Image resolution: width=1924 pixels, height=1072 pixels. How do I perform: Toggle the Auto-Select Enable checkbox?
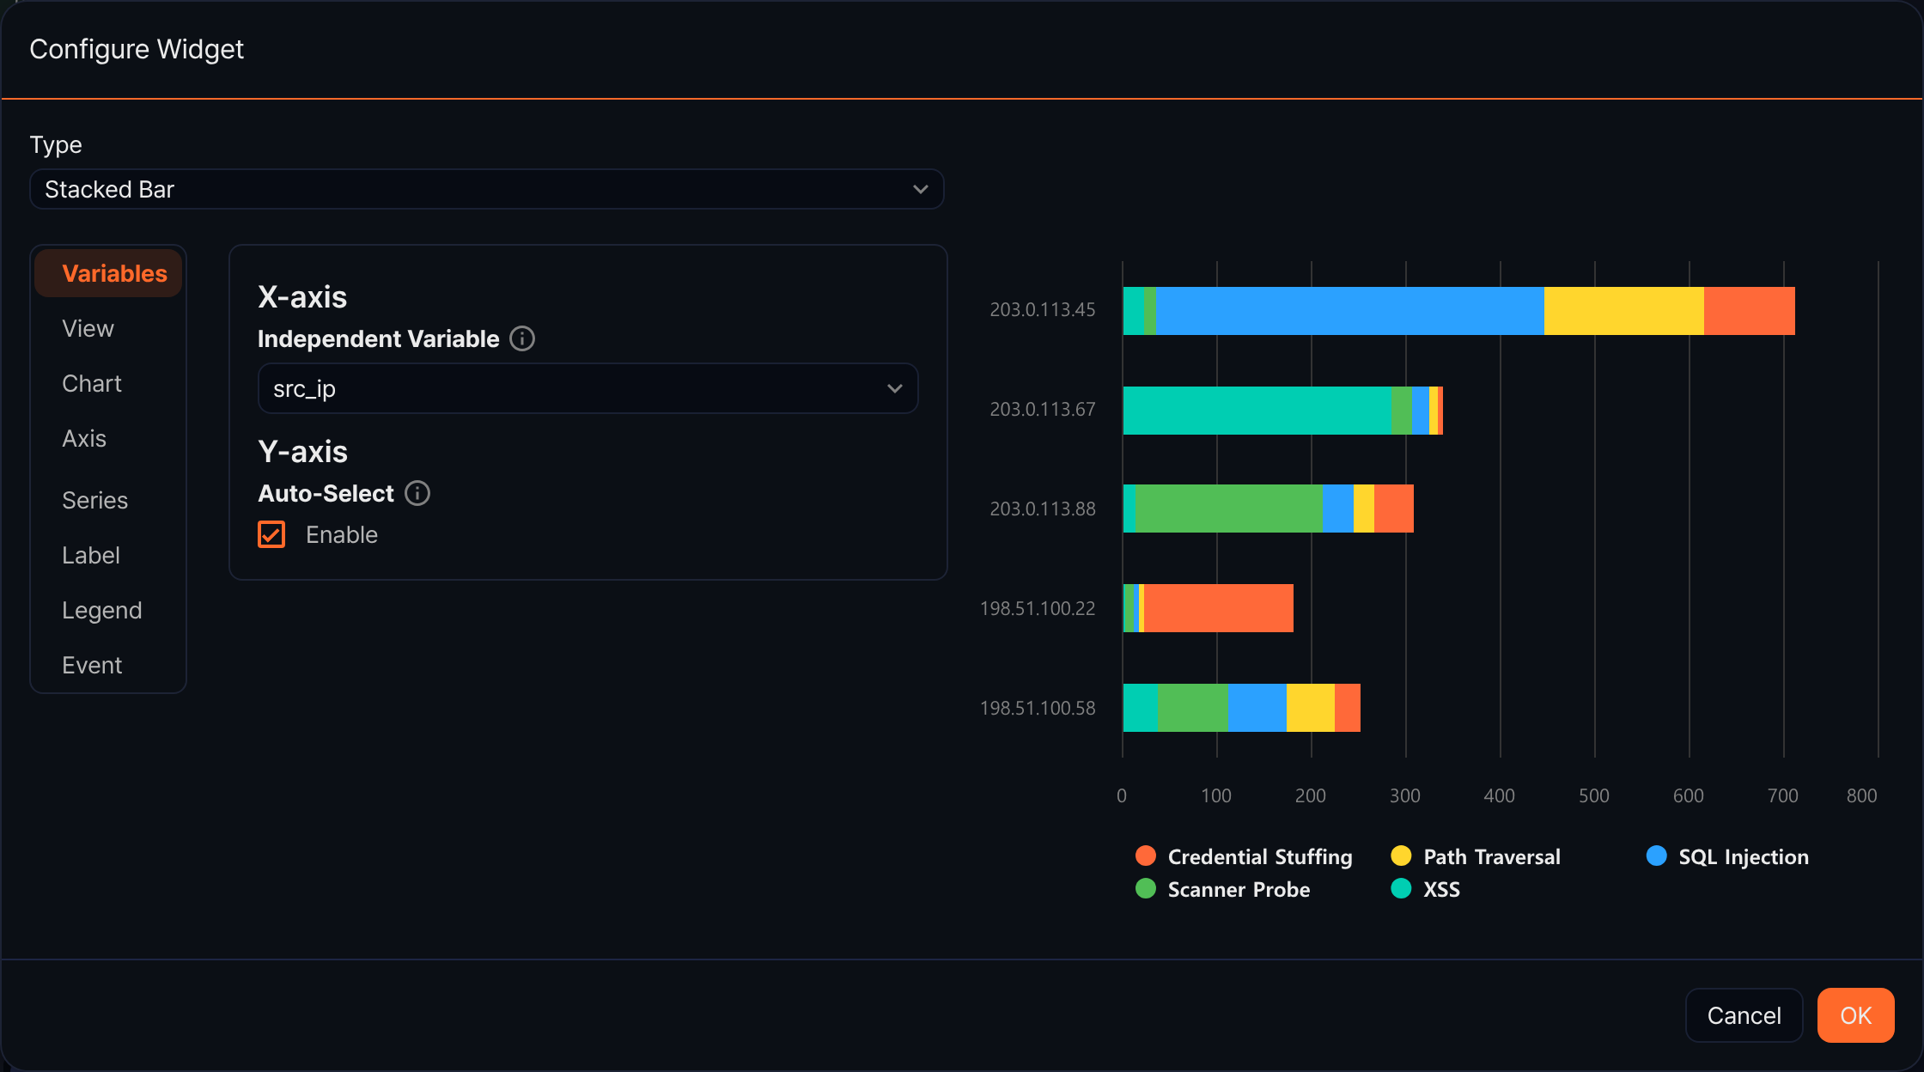pos(271,534)
